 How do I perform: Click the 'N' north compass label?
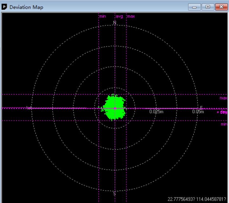[115, 23]
